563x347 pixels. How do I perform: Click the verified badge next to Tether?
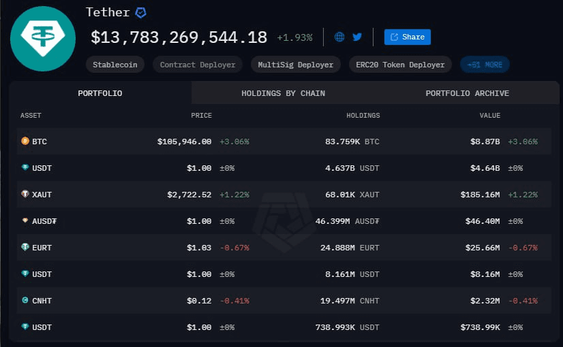click(140, 12)
